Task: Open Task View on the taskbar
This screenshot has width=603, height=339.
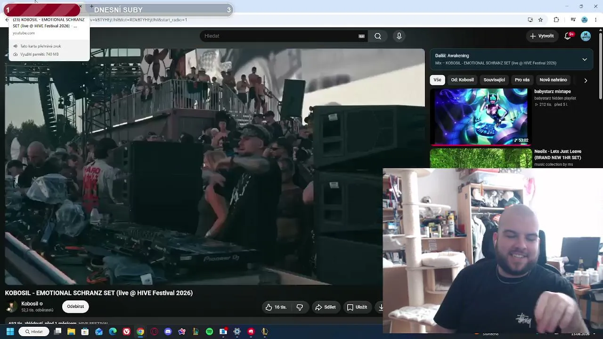Action: (57, 331)
